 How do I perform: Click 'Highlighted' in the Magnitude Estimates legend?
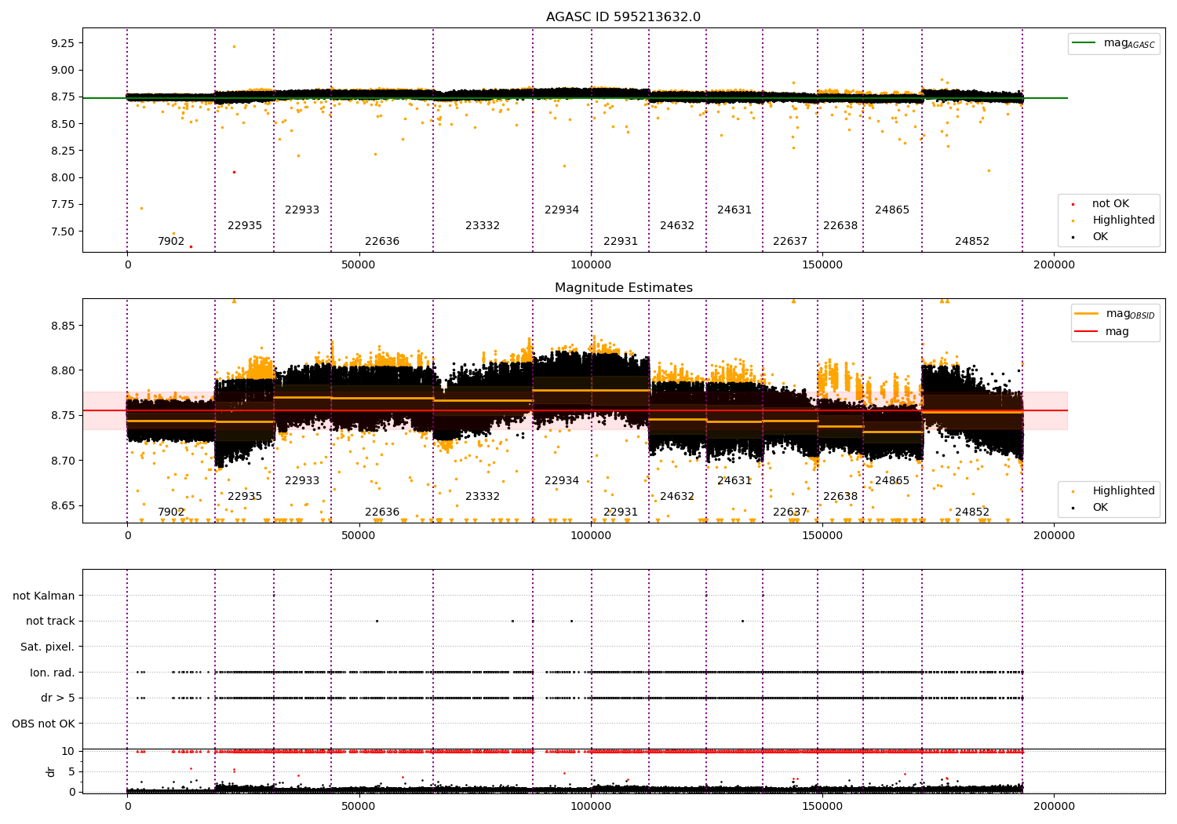point(1123,491)
